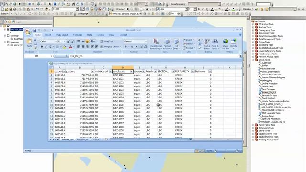Open the ArcMap Editor menu button

[x=5, y=14]
